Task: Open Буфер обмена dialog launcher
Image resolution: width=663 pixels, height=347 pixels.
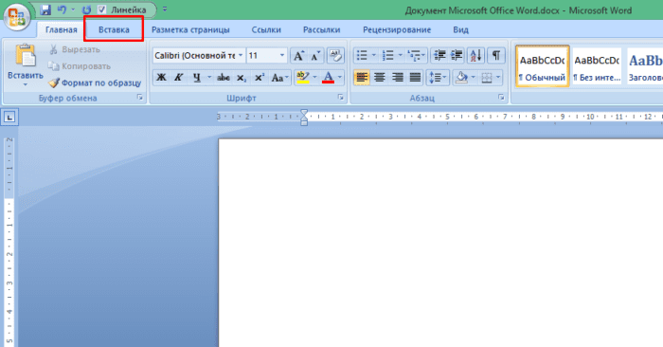Action: (139, 98)
